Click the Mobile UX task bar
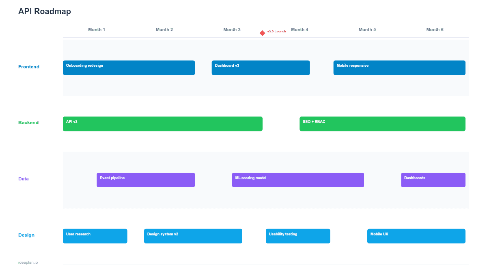Screen dimensions: 487x273 [416, 236]
